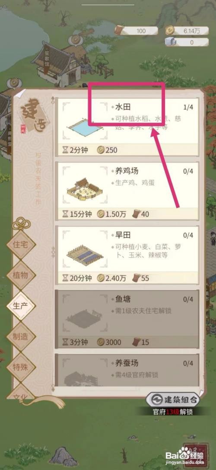216x470 pixels.
Task: Click the locked 养蚕场 silkworm farm entry
Action: click(x=127, y=370)
